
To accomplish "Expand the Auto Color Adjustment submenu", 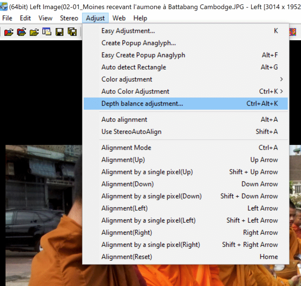I will 186,91.
